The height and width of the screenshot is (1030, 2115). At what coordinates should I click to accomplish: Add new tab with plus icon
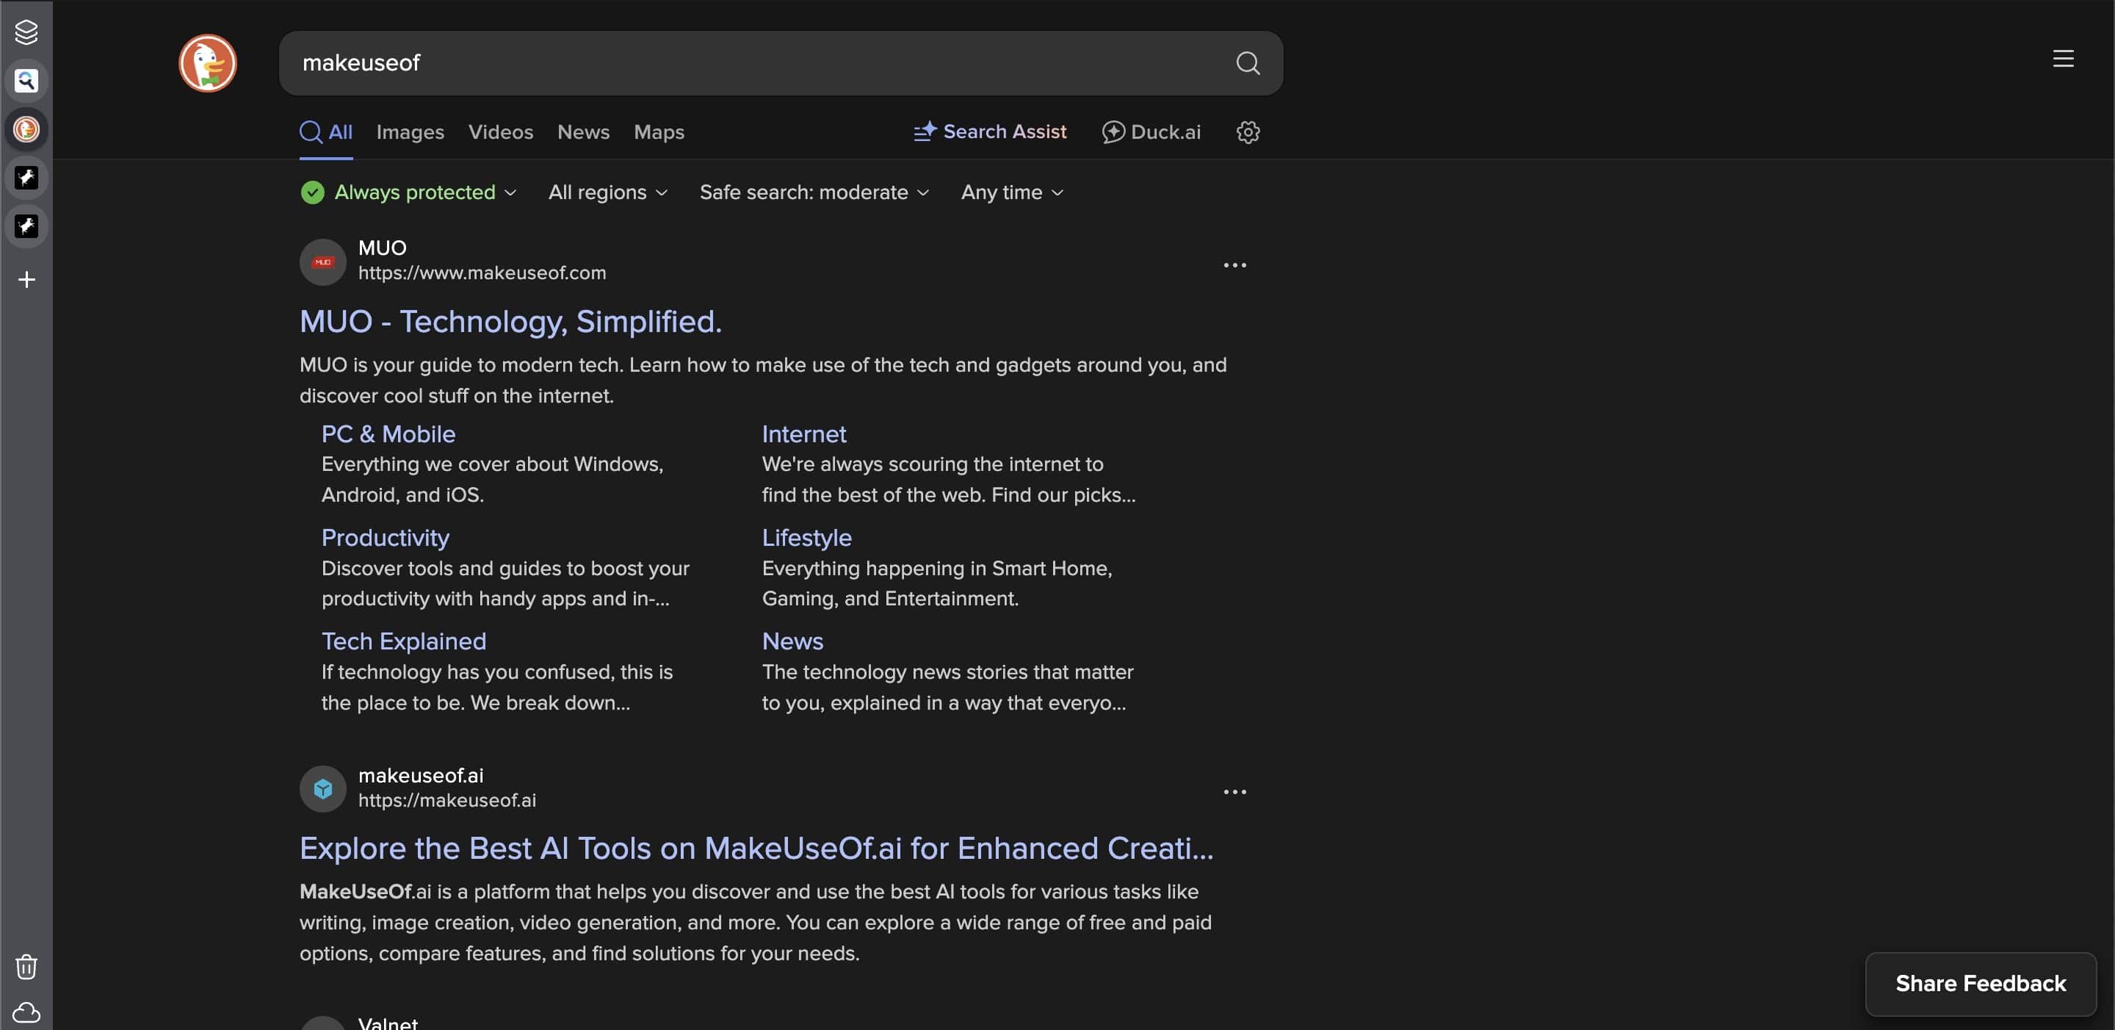tap(26, 280)
